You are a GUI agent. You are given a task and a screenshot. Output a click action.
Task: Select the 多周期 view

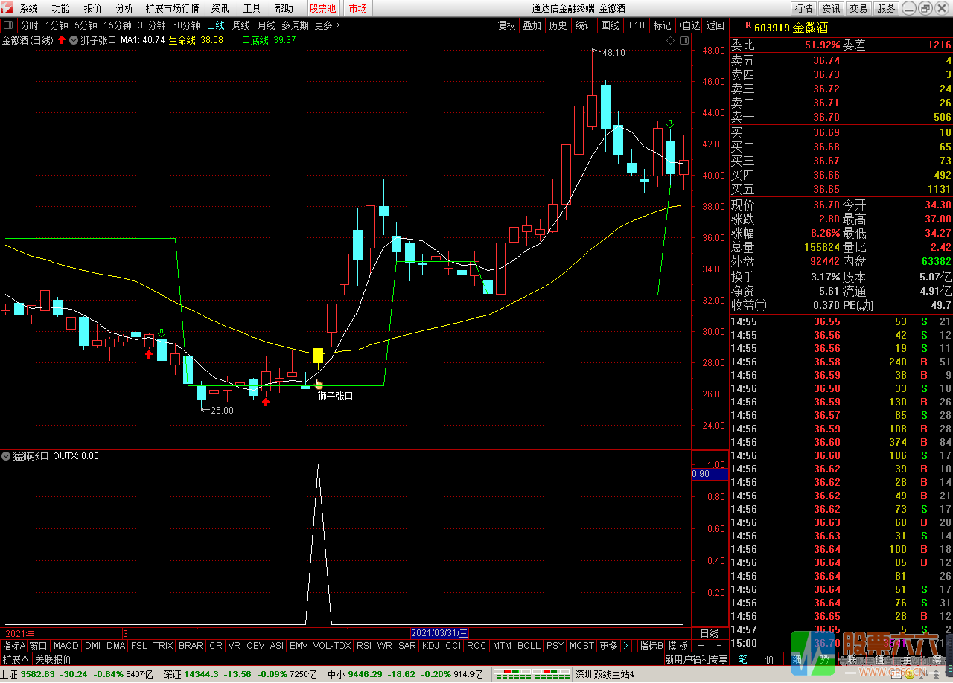point(295,25)
